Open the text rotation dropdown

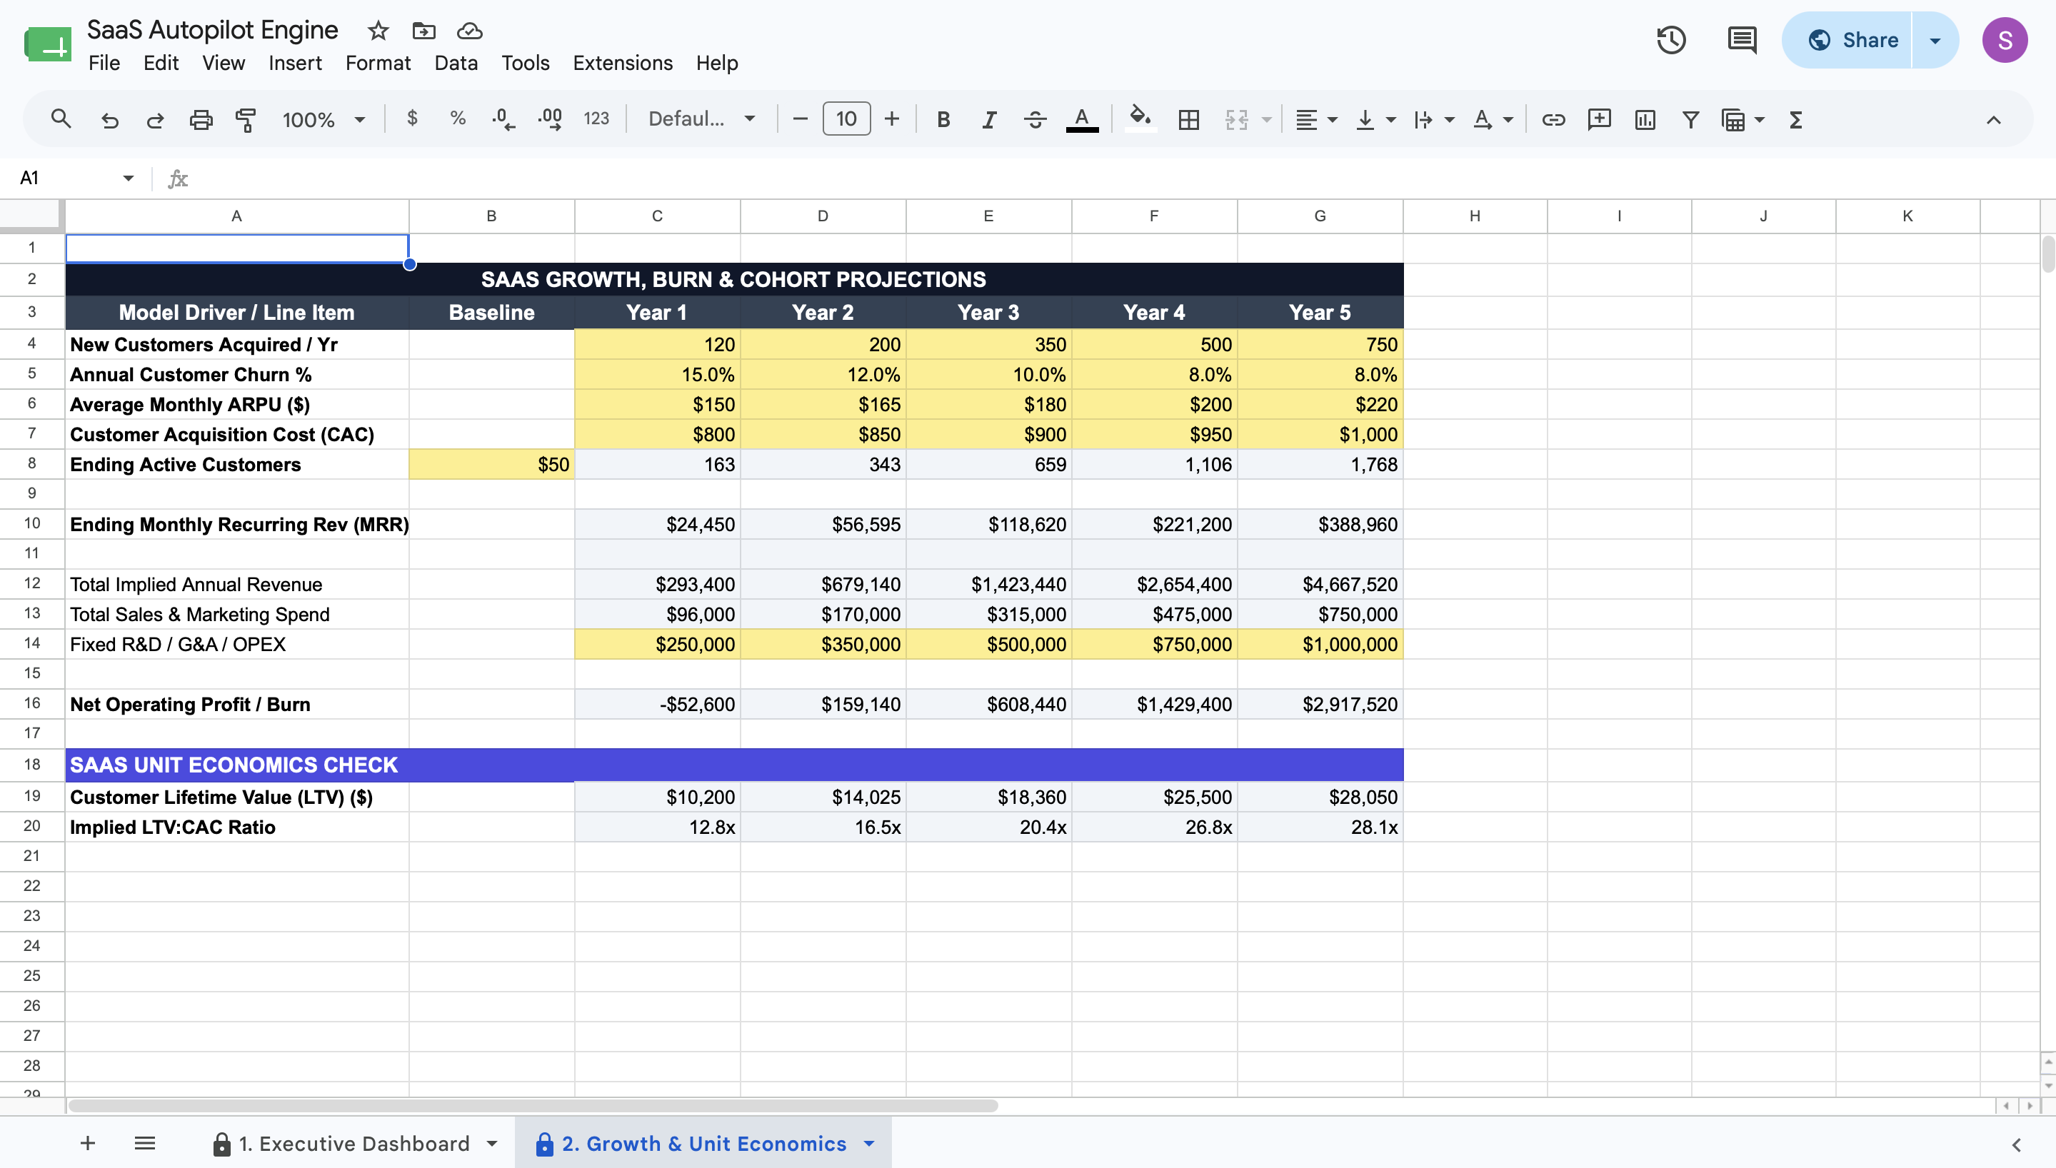point(1491,119)
